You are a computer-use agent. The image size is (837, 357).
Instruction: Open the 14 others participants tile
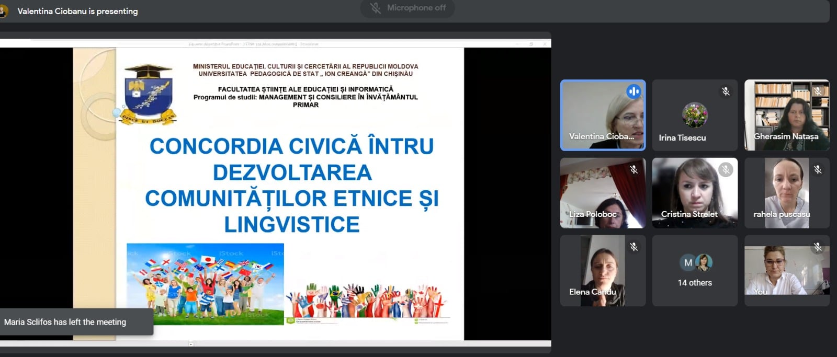[x=695, y=271]
